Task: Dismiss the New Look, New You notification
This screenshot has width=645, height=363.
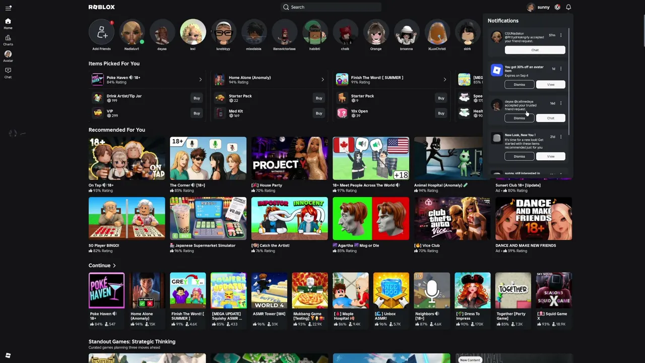Action: pyautogui.click(x=519, y=156)
